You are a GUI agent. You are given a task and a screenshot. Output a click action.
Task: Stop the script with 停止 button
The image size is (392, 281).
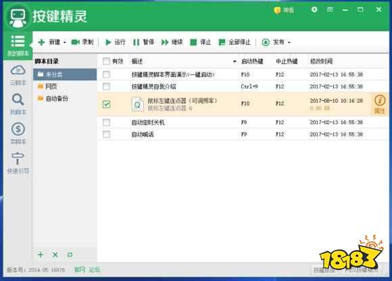pos(201,42)
